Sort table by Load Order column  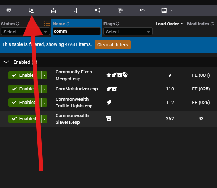169,24
